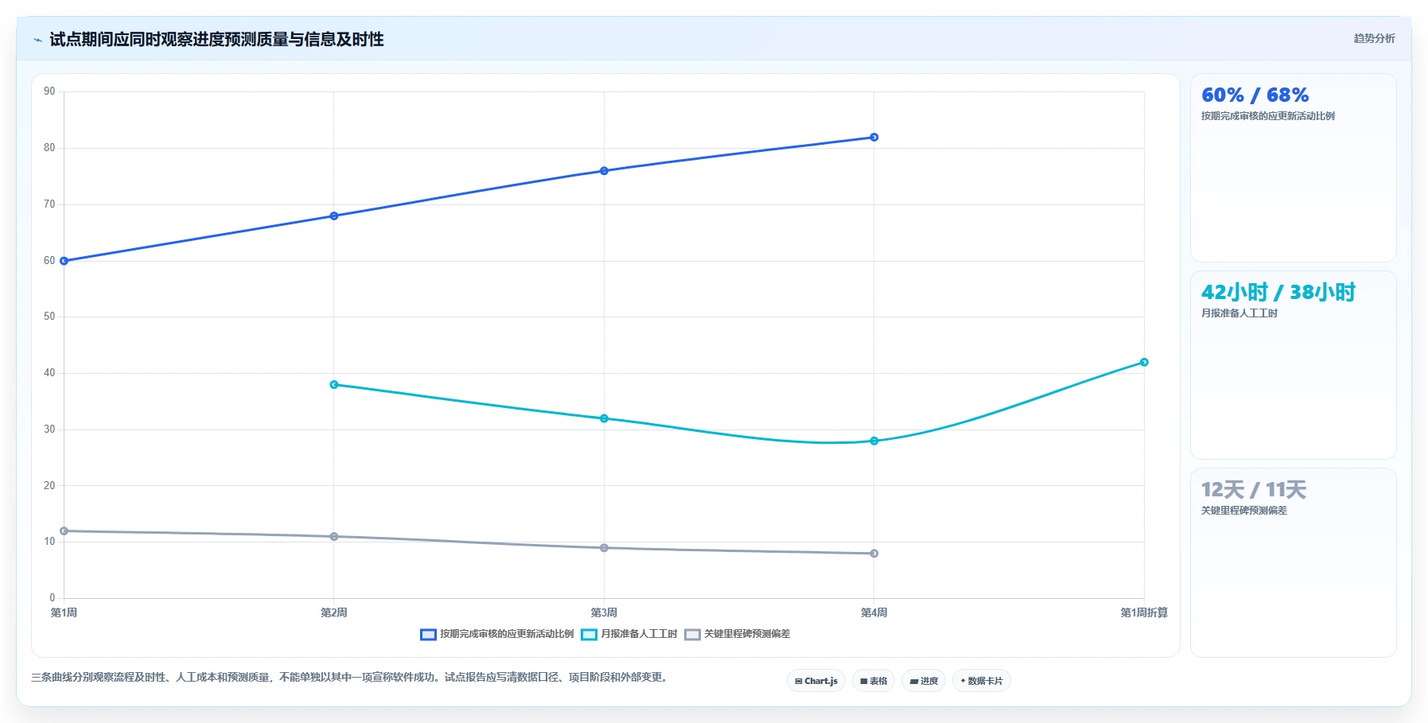Select the 表格 chip

[x=874, y=681]
